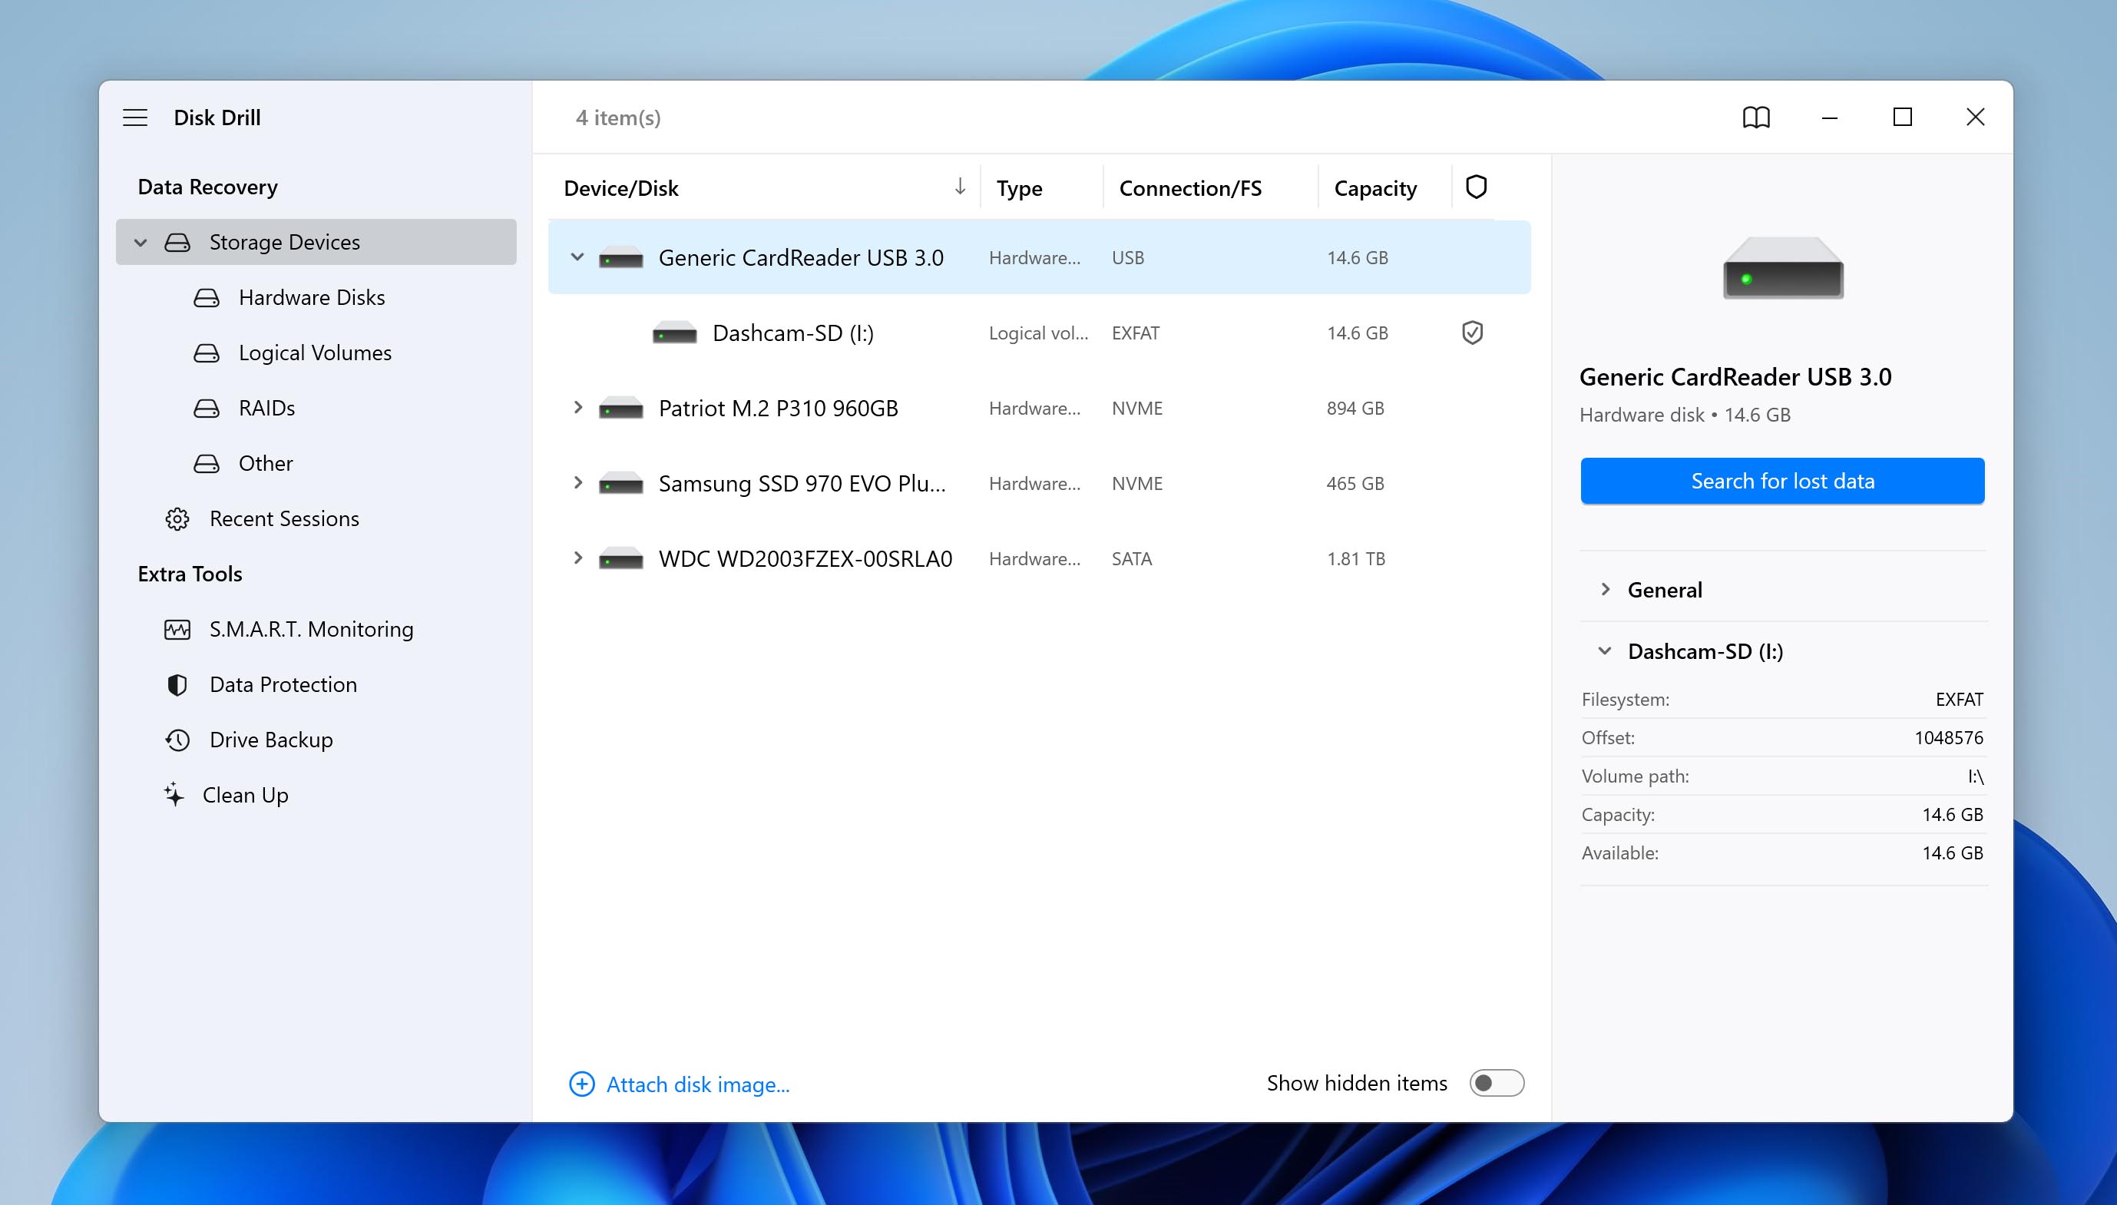Click the book/documentation icon top-right

pos(1756,118)
